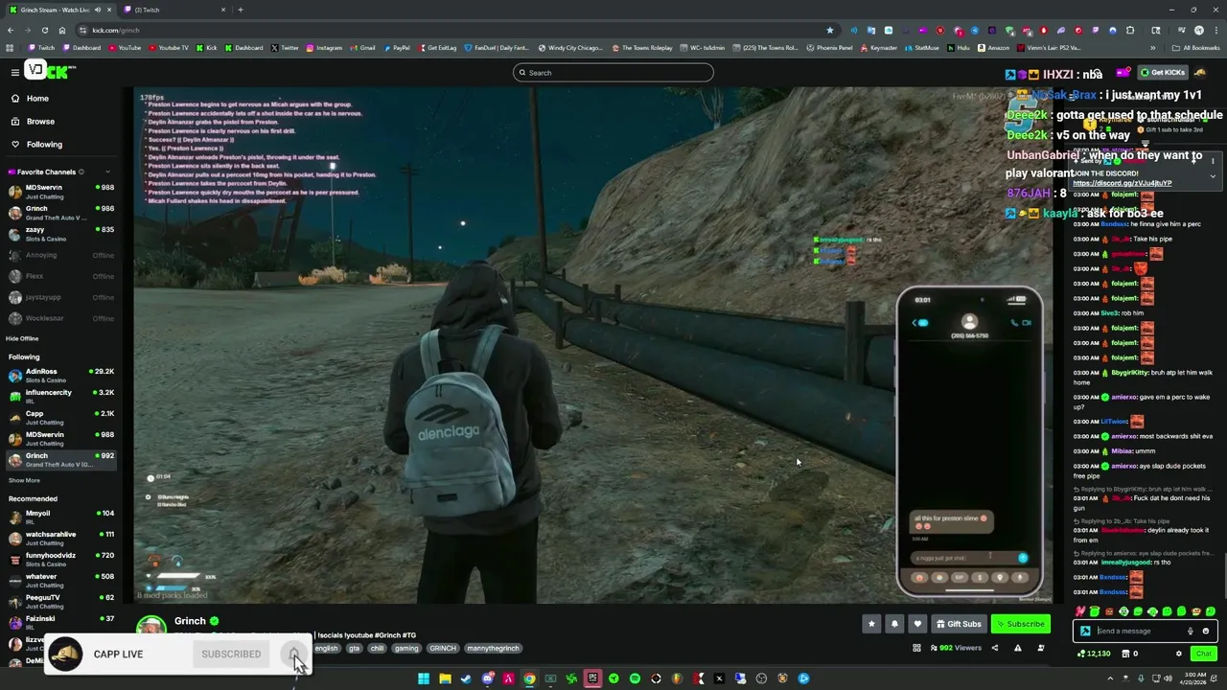Report stream with warning triangle icon

[1017, 648]
